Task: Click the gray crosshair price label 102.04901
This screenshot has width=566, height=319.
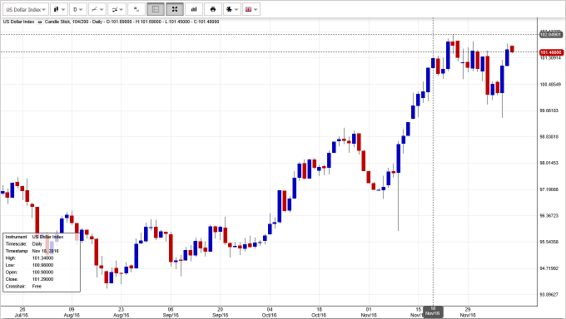Action: (550, 35)
